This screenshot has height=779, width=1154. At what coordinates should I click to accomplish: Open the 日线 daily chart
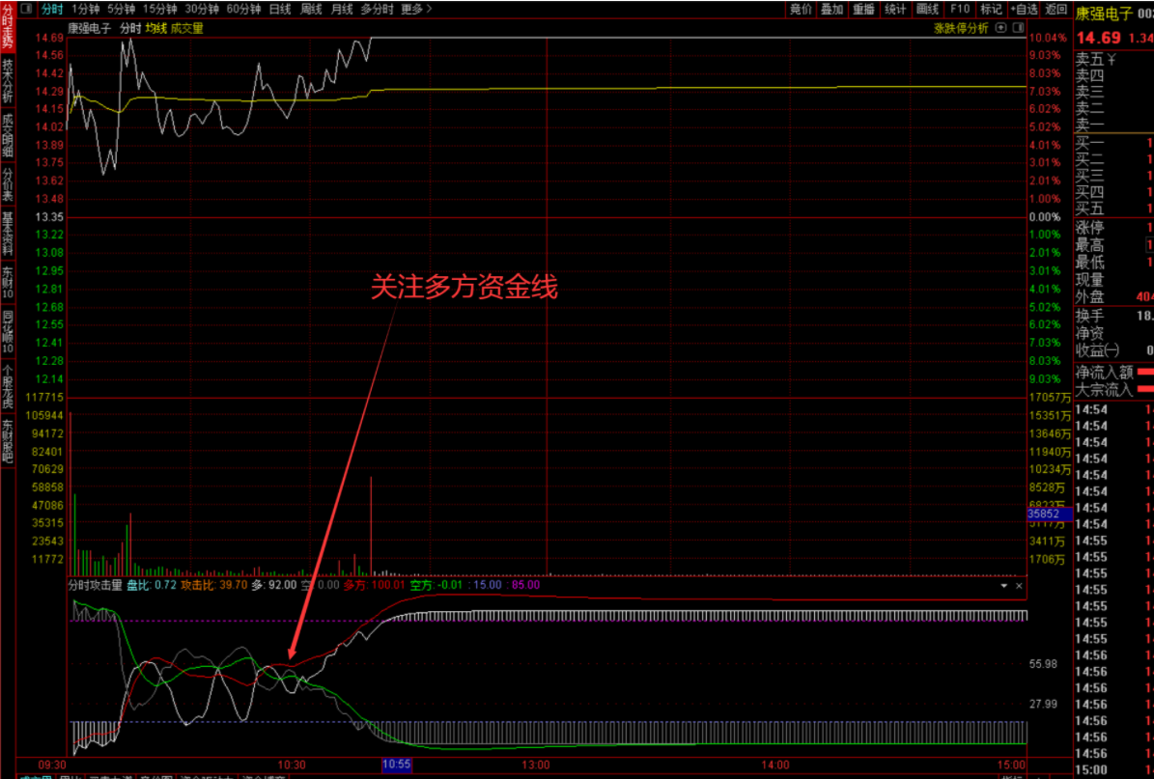coord(280,9)
